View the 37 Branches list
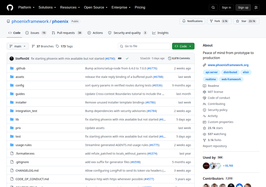The height and width of the screenshot is (187, 266). coord(43,46)
